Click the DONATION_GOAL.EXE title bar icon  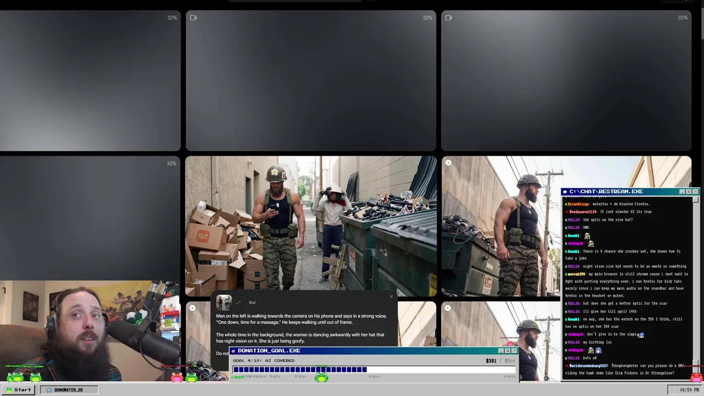[x=233, y=351]
